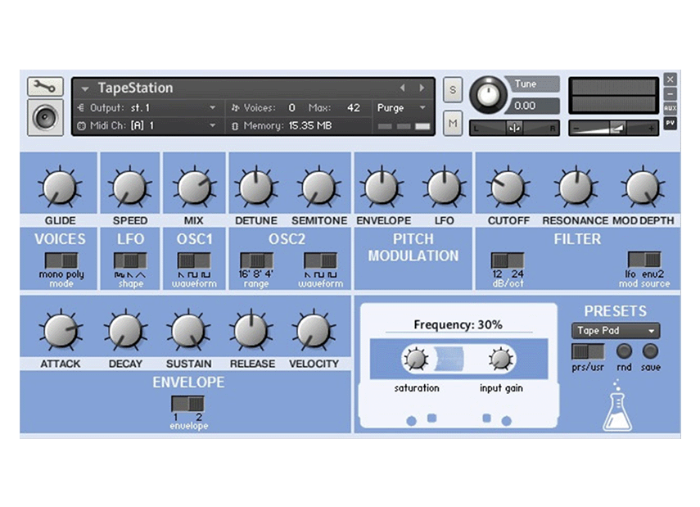Open instrument edit mode with wrench icon
This screenshot has width=700, height=507.
click(45, 87)
